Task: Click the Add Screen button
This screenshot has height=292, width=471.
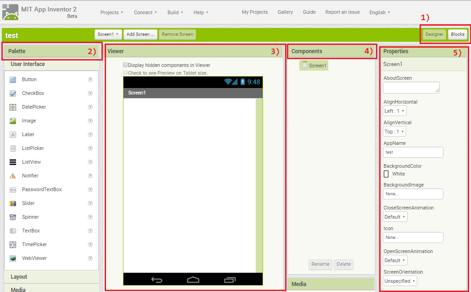Action: click(140, 34)
